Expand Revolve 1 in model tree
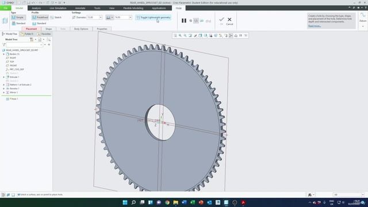The height and width of the screenshot is (207, 368). 4,89
